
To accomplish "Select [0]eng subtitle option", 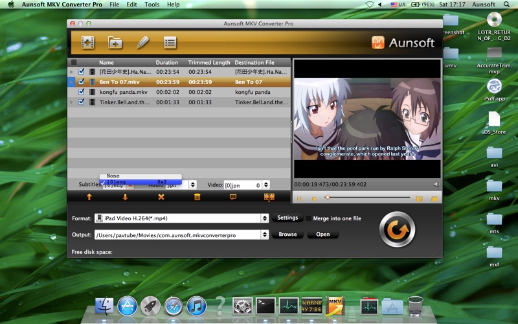I will tap(141, 182).
